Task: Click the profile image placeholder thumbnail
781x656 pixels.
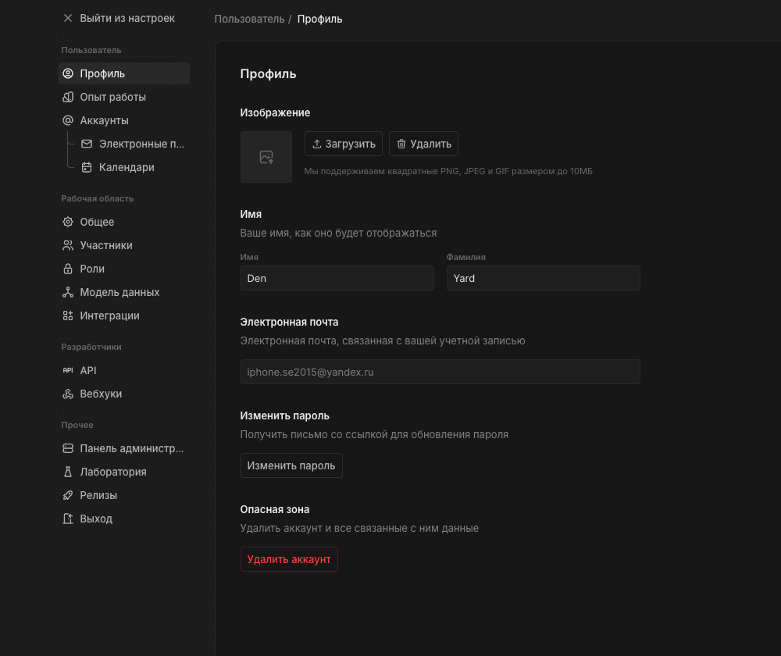Action: (x=266, y=157)
